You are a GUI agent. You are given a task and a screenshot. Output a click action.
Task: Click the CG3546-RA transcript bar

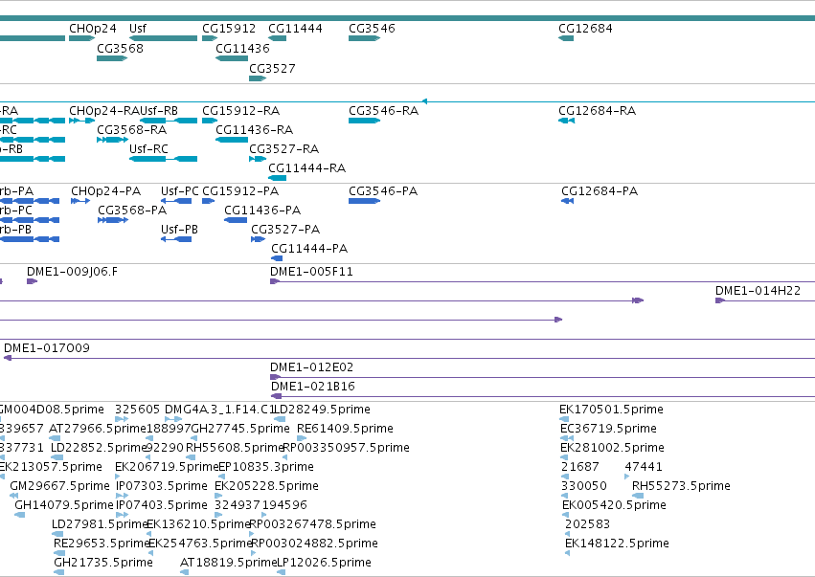pos(364,121)
